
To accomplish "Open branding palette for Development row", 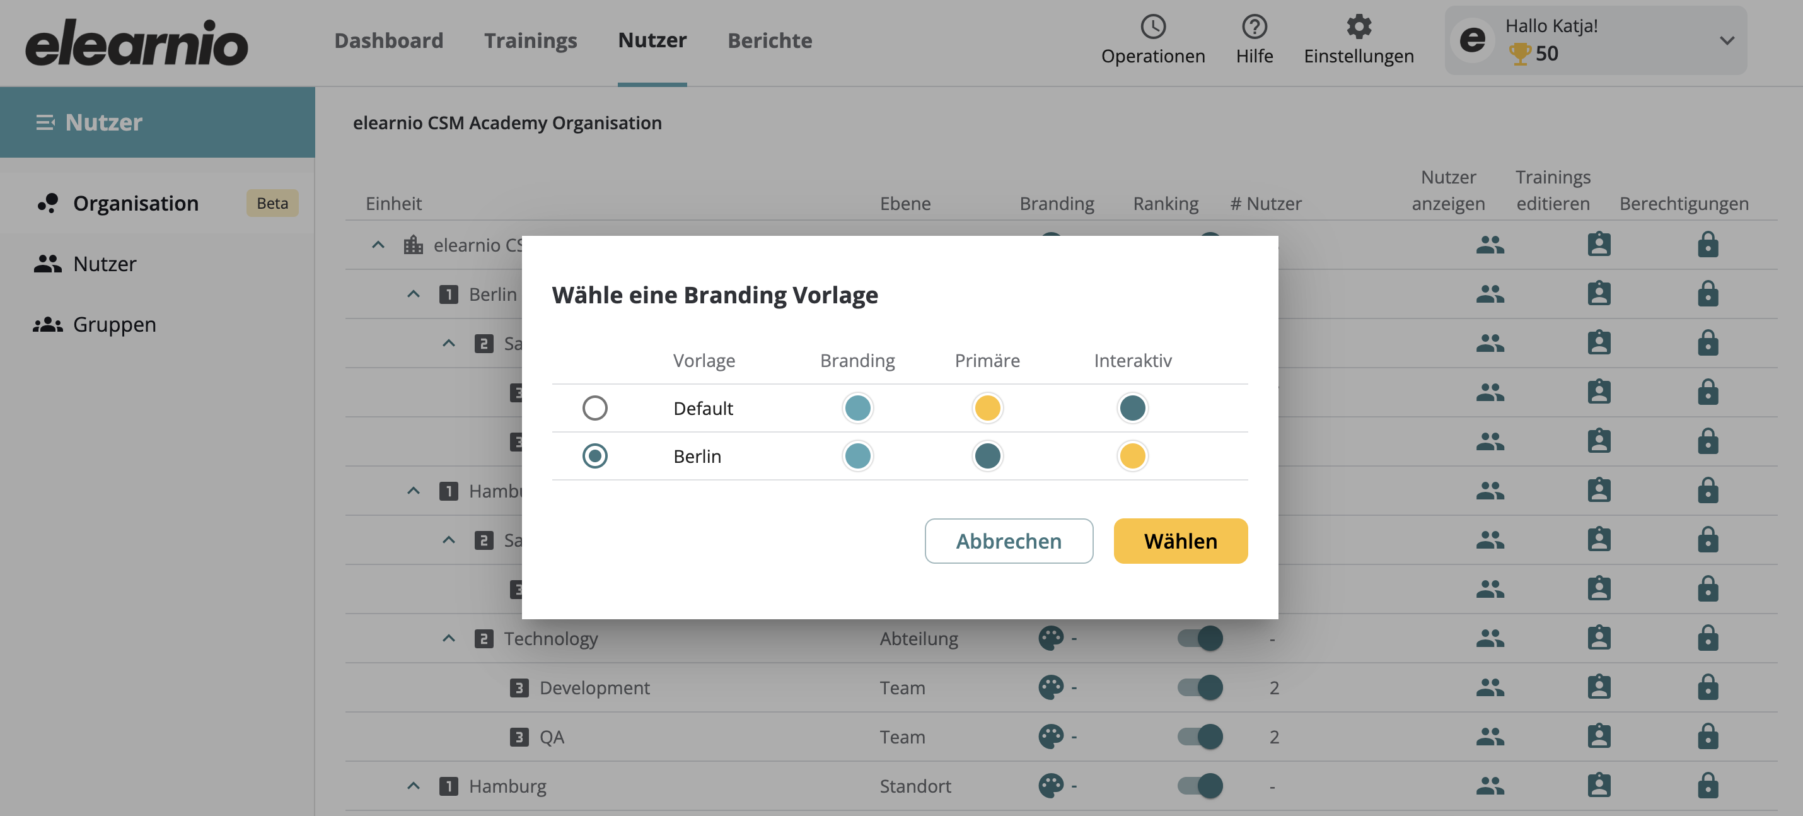I will click(1050, 687).
